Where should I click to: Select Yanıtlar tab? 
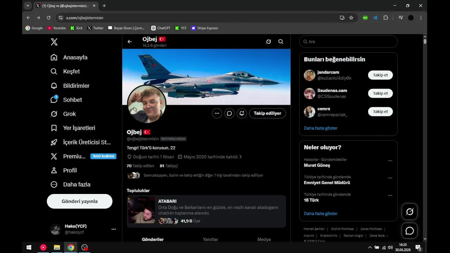[211, 239]
